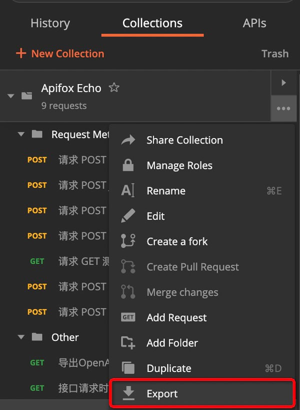Click the Create a fork icon
Image resolution: width=300 pixels, height=410 pixels.
pos(128,241)
